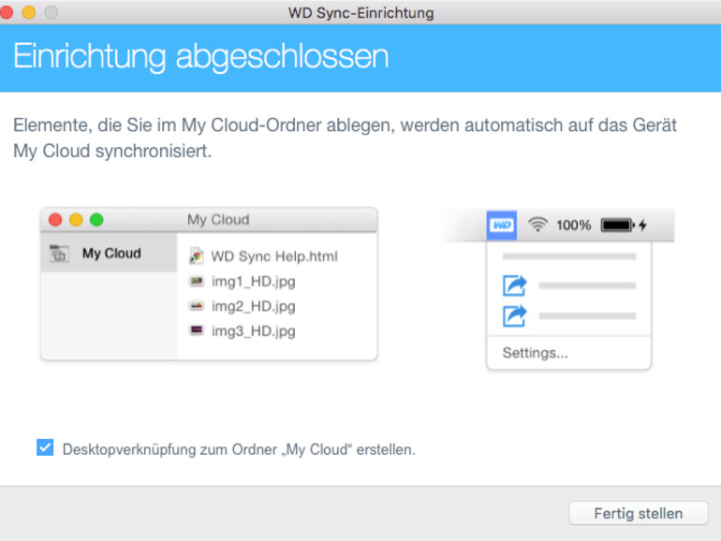Viewport: 721px width, 541px height.
Task: Click yellow dot of My Cloud illustration
Action: click(x=76, y=220)
